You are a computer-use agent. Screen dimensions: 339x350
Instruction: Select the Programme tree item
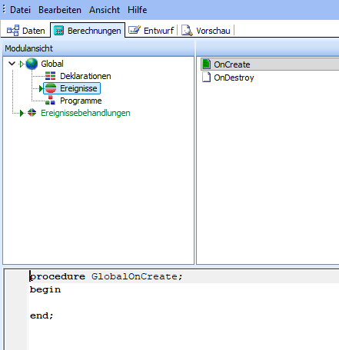pyautogui.click(x=81, y=101)
